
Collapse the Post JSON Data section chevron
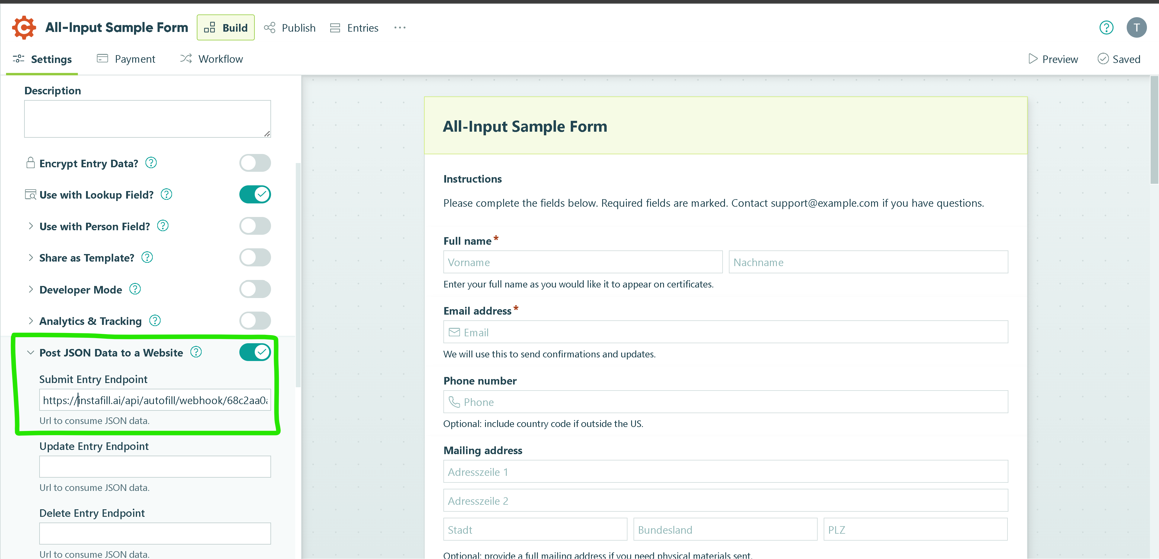pyautogui.click(x=30, y=353)
